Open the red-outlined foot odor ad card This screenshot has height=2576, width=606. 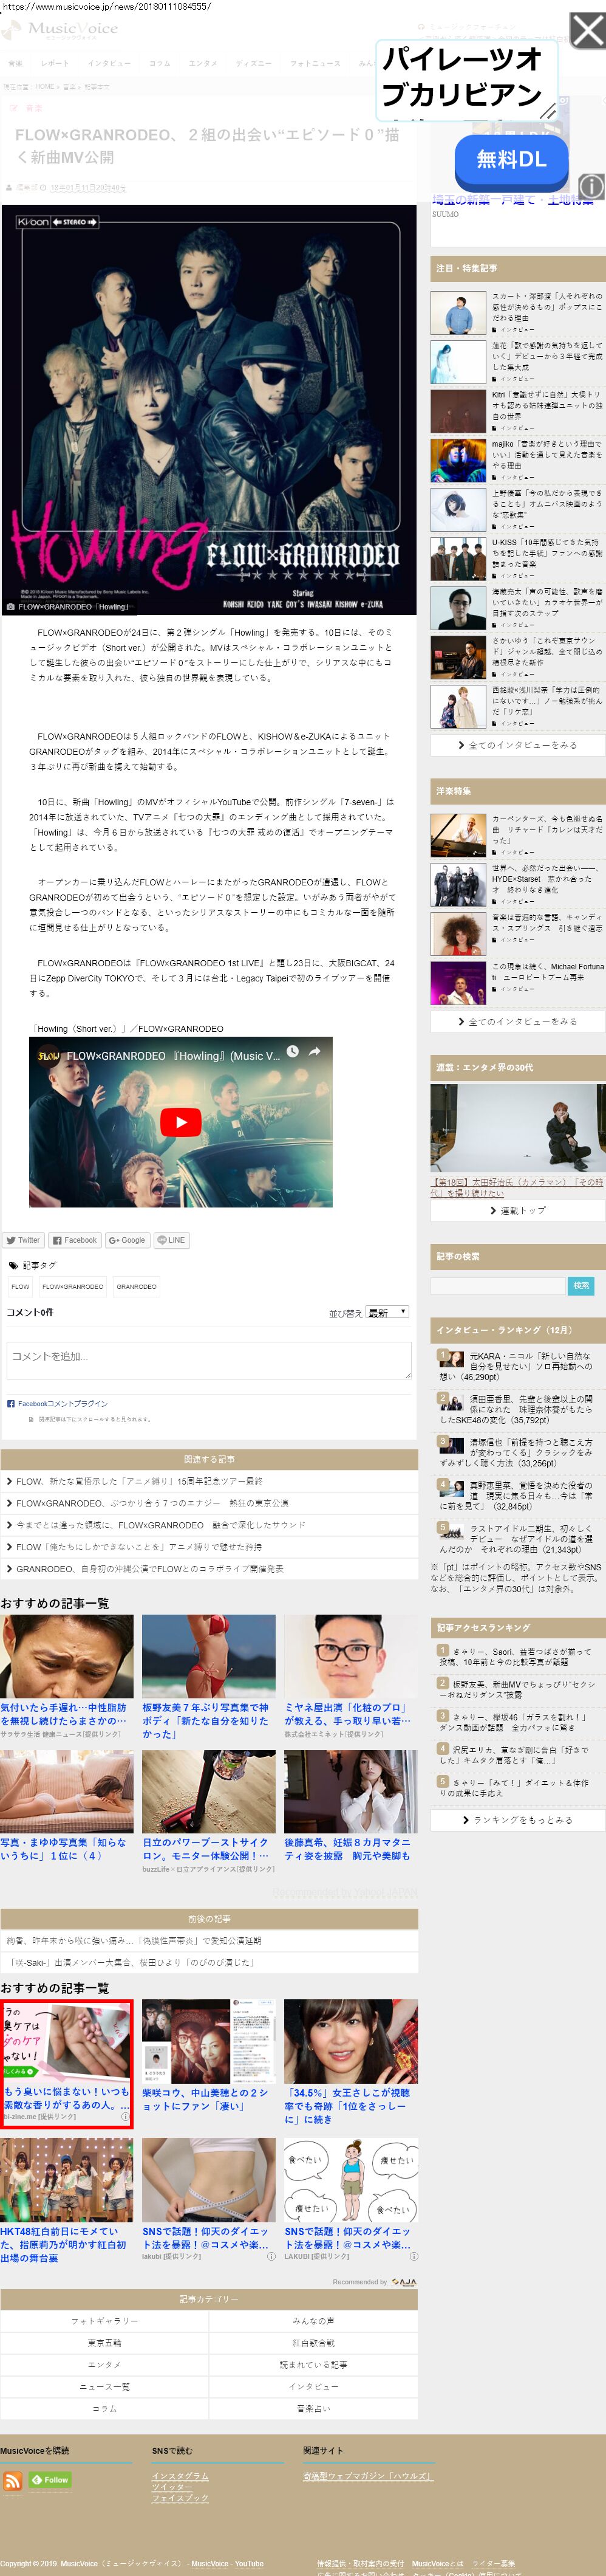tap(66, 2064)
